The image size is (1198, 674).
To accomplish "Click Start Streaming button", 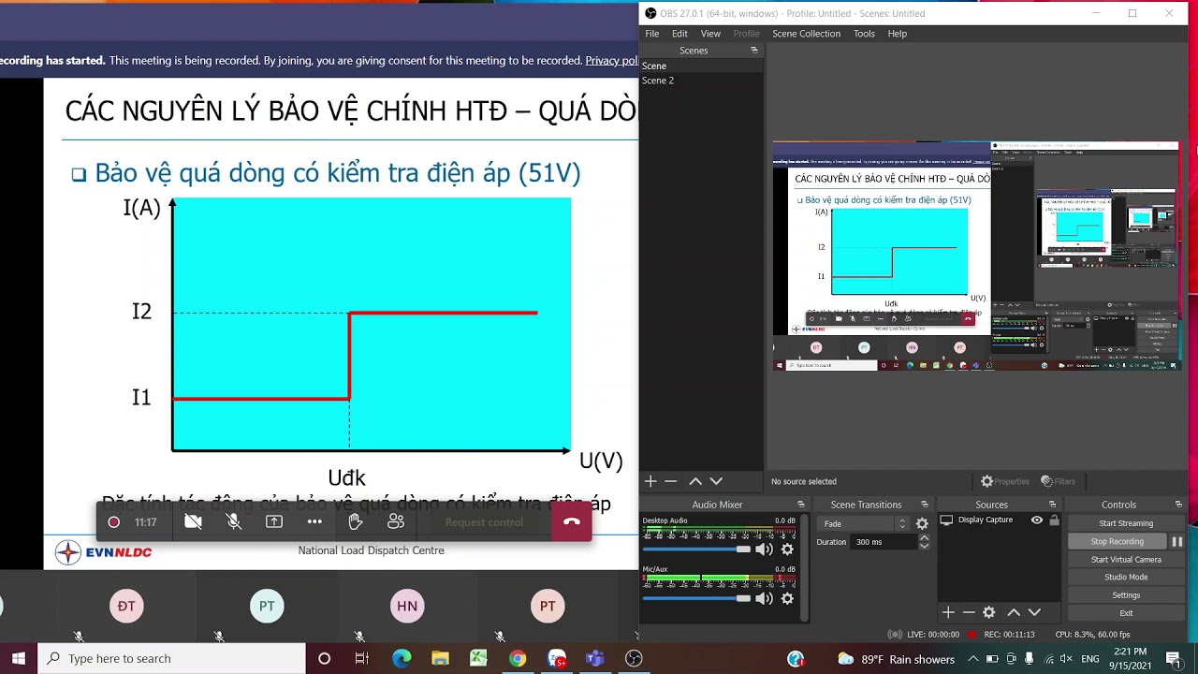I will tap(1126, 523).
